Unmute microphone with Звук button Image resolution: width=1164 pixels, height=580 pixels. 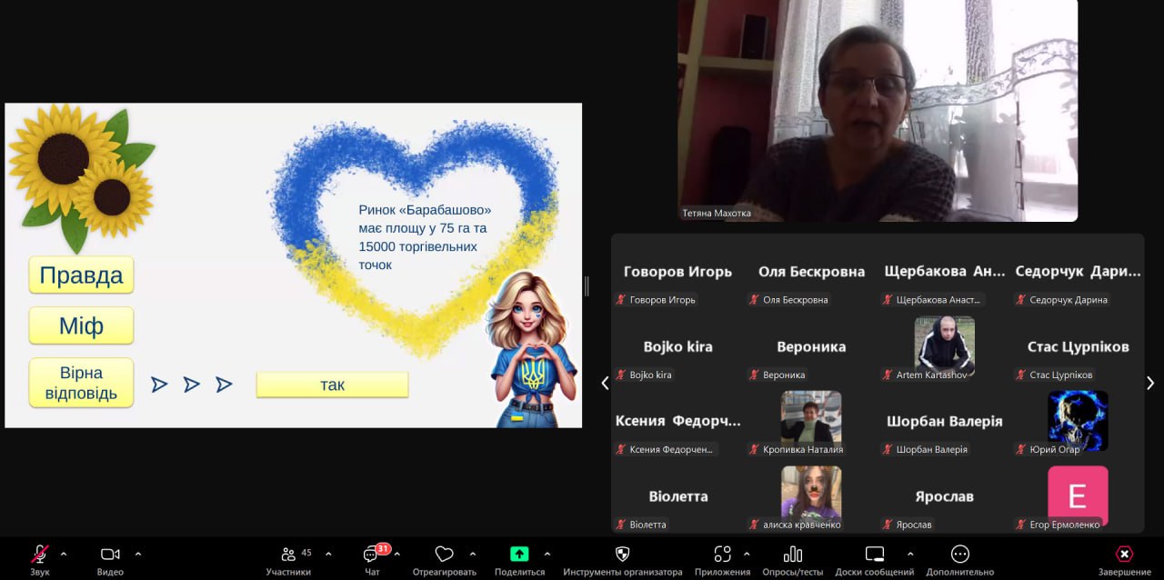[x=40, y=560]
